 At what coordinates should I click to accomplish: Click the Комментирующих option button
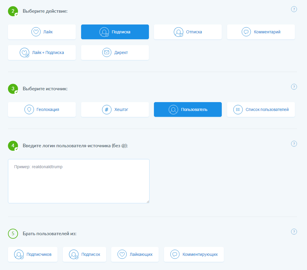pos(194,254)
